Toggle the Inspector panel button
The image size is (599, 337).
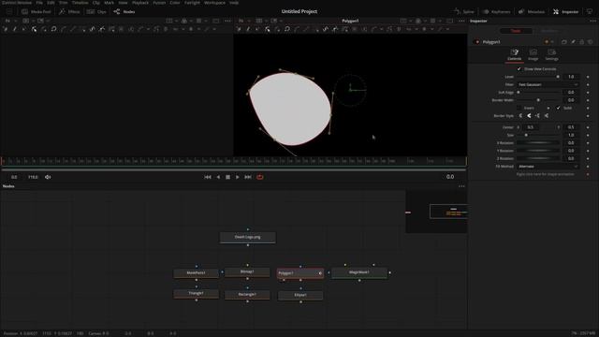[565, 12]
